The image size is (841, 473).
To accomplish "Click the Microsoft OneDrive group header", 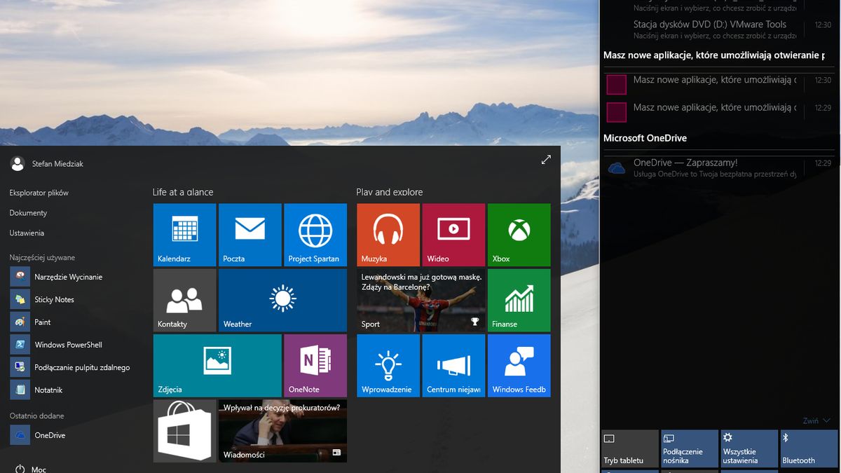I will (x=645, y=138).
